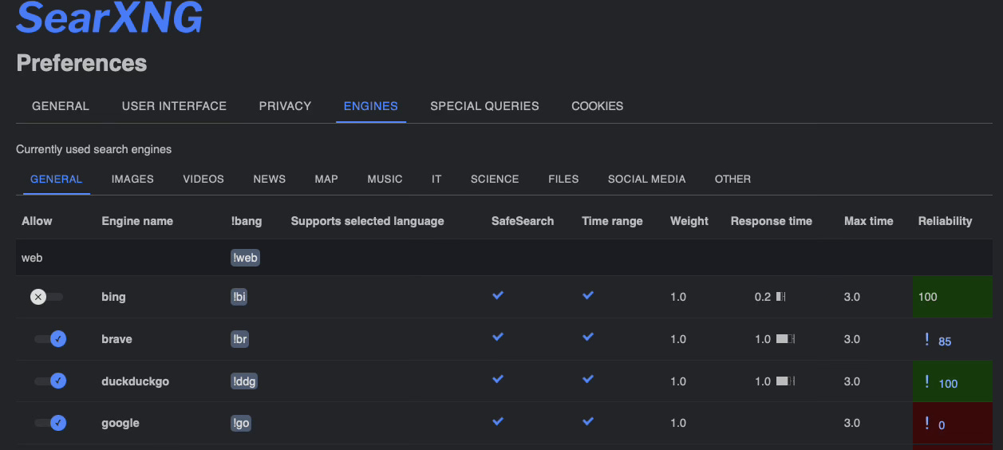Viewport: 1003px width, 450px height.
Task: Click the duckduckgo engine name
Action: 136,381
